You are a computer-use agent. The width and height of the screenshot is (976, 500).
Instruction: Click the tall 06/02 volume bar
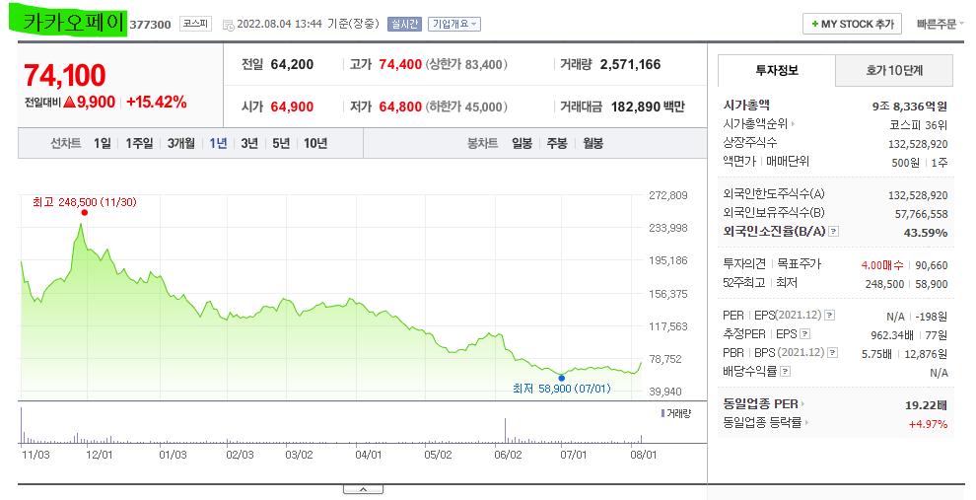pyautogui.click(x=506, y=431)
